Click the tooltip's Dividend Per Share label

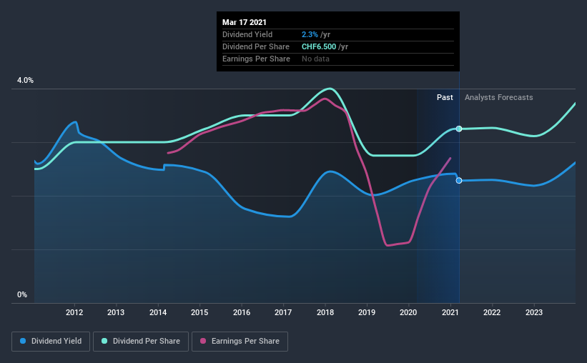click(256, 46)
